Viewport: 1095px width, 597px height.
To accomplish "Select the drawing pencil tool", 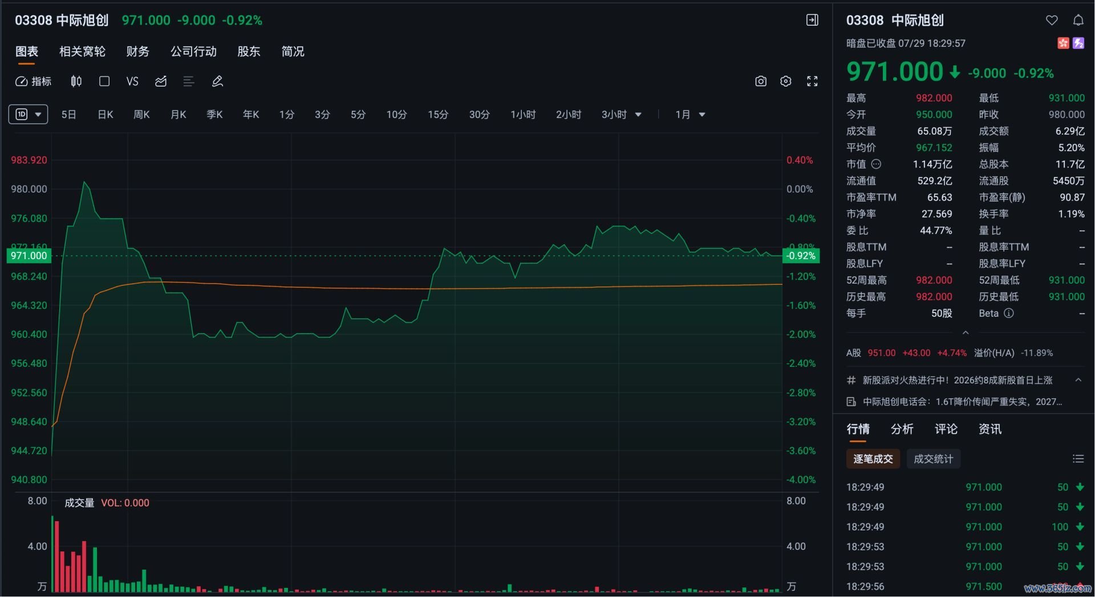I will (x=217, y=81).
